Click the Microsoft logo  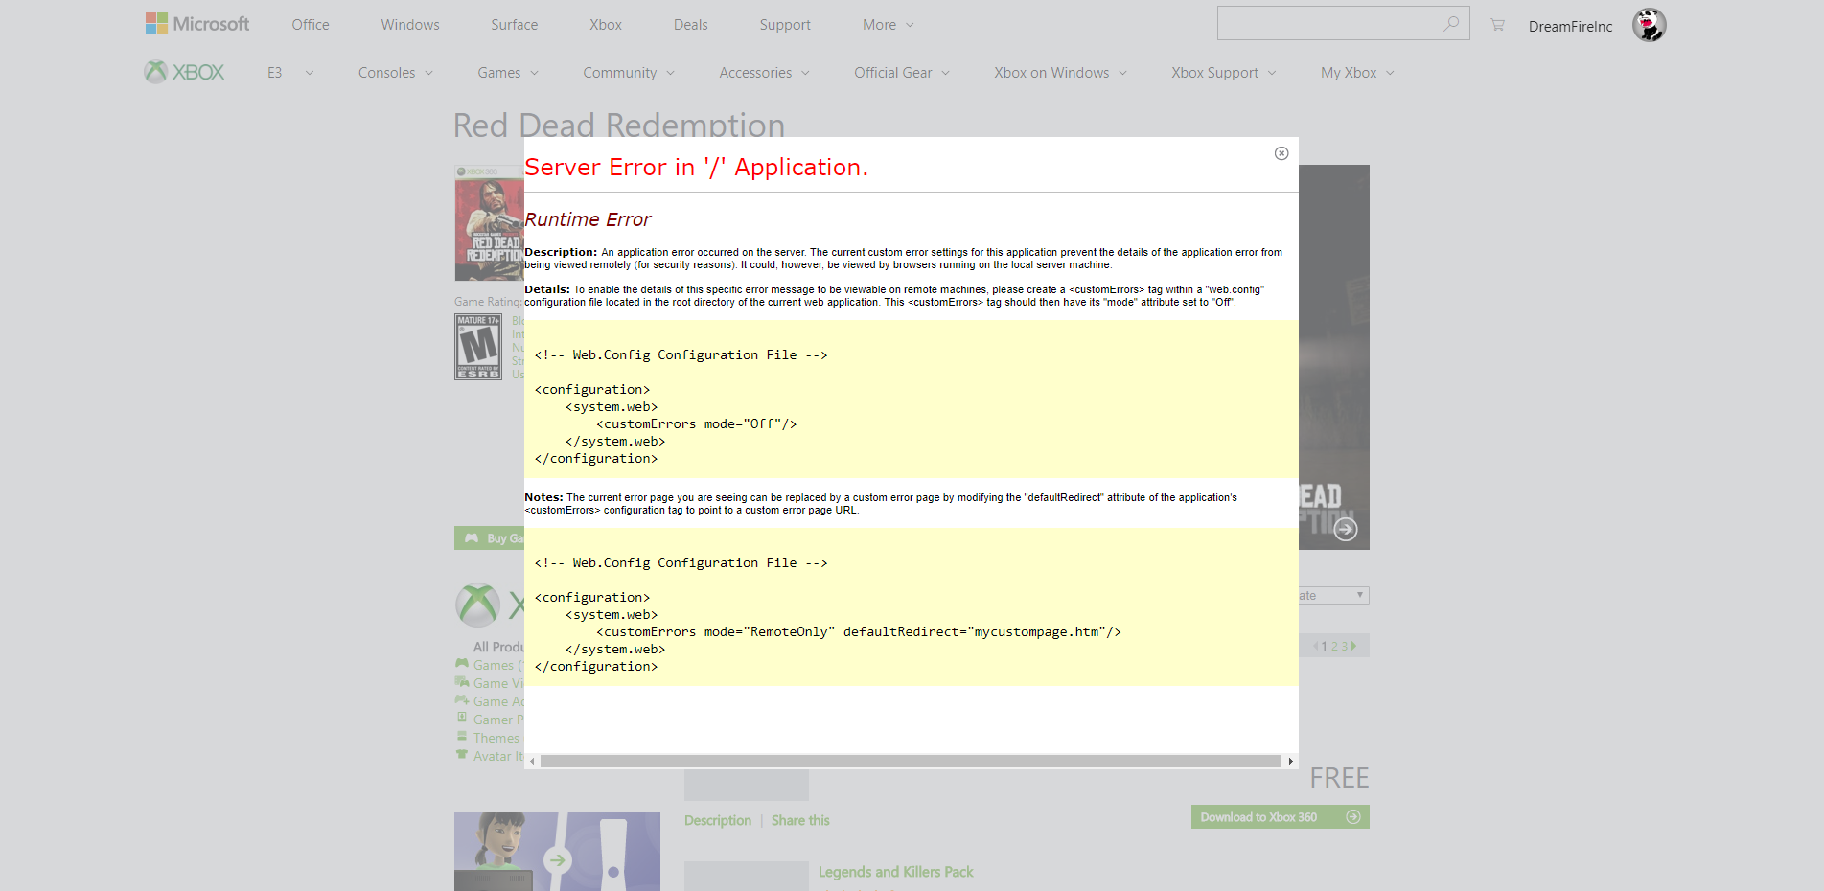(x=196, y=24)
